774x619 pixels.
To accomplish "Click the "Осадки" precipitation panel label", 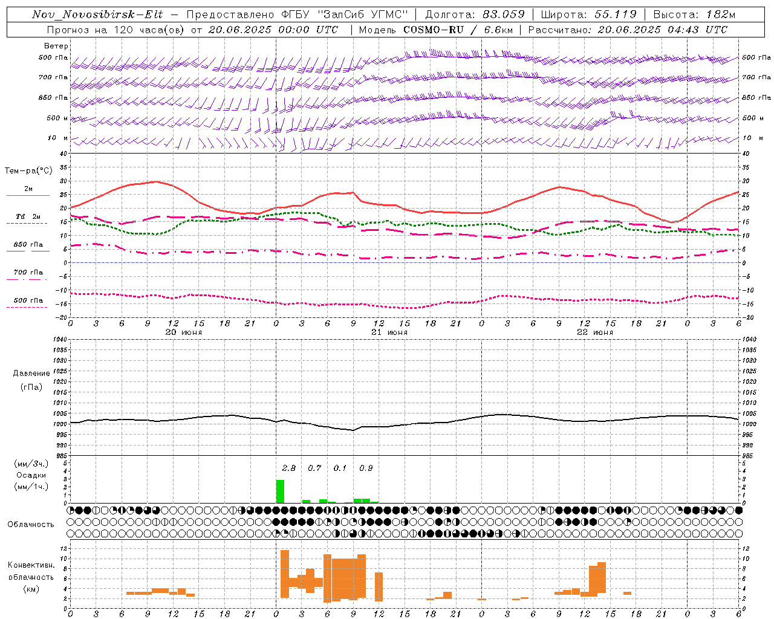I will 31,475.
